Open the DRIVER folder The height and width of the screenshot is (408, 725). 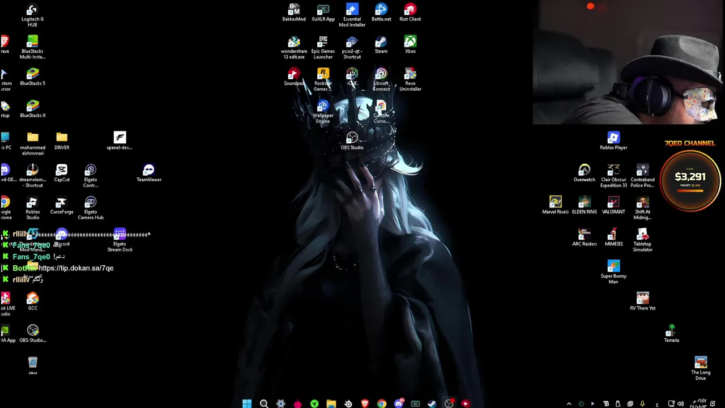62,141
